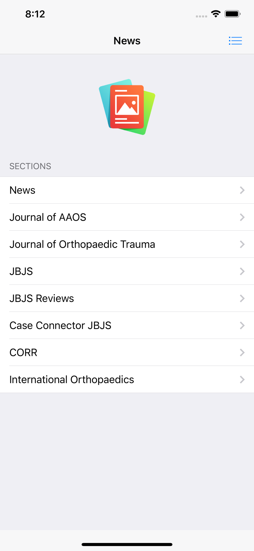Viewport: 254px width, 551px height.
Task: Tap chevron next to Journal of AAOS
Action: coord(242,217)
